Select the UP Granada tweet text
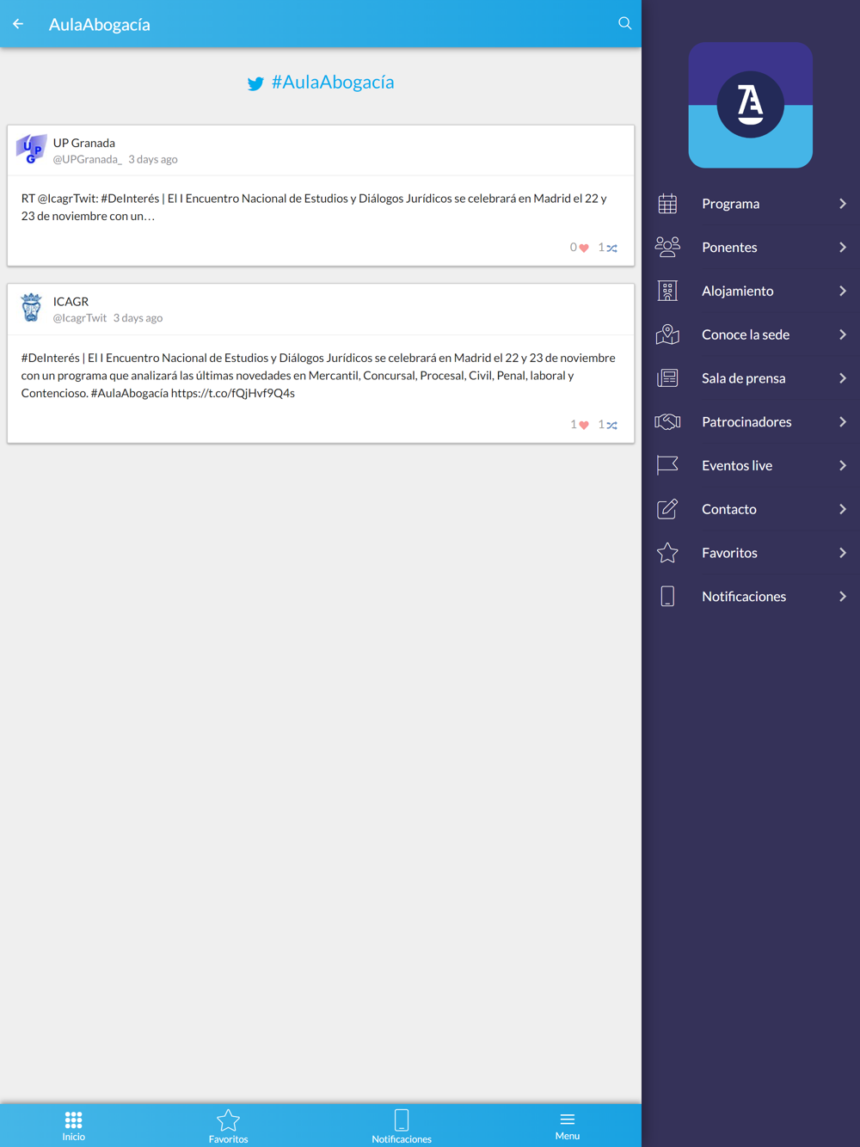860x1147 pixels. coord(314,206)
